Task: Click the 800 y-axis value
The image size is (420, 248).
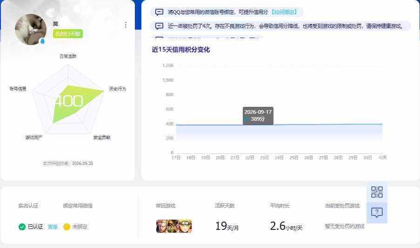Action: [x=170, y=94]
